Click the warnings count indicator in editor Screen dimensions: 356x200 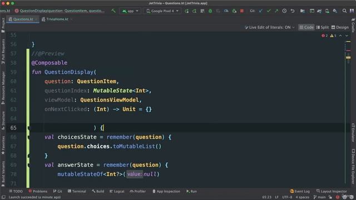(x=333, y=36)
